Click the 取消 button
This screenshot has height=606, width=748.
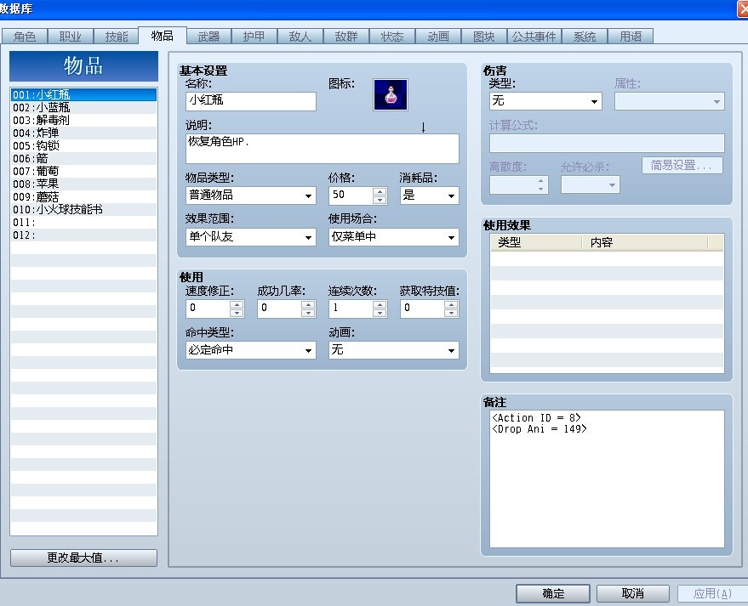pyautogui.click(x=632, y=593)
